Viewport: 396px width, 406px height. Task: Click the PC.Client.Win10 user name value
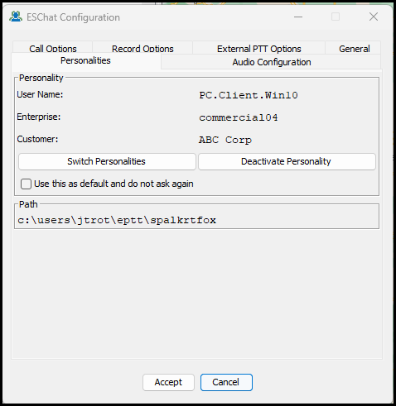tap(249, 95)
